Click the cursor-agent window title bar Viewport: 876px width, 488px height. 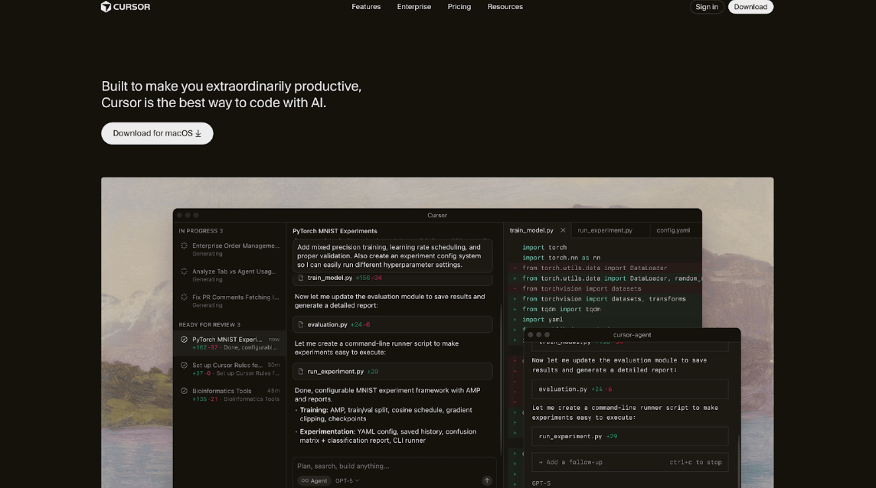coord(632,335)
